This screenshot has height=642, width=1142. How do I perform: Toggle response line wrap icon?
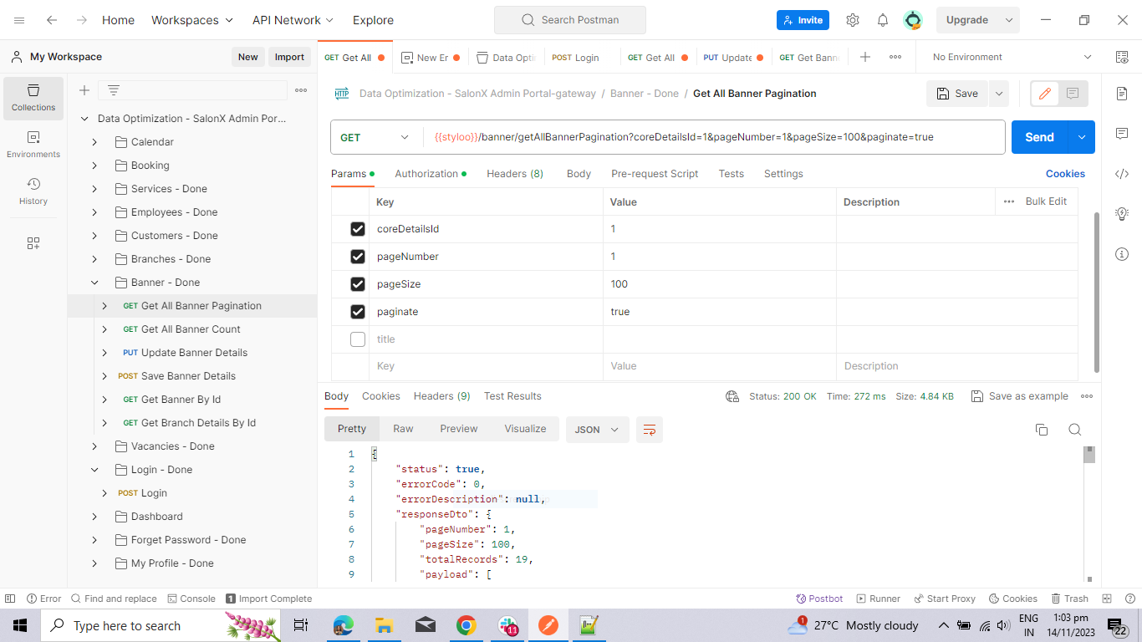pos(650,430)
